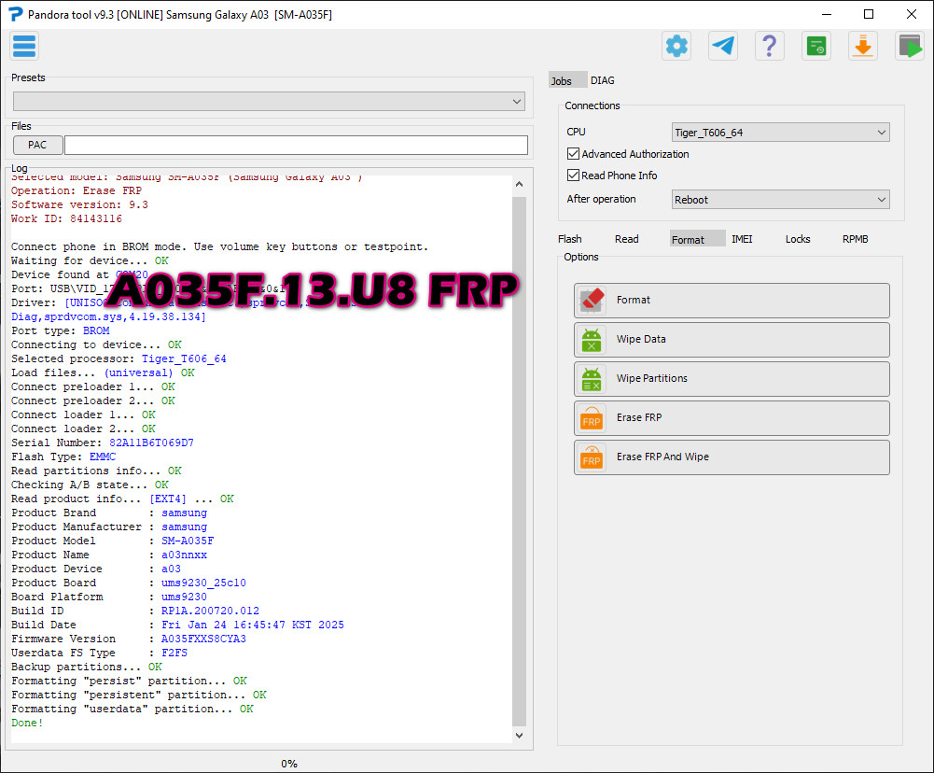The width and height of the screenshot is (934, 773).
Task: Click Work ID 84143116 in log
Action: click(67, 218)
